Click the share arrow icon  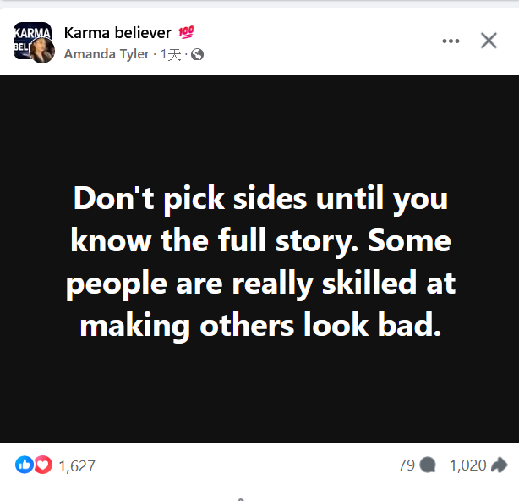(500, 465)
